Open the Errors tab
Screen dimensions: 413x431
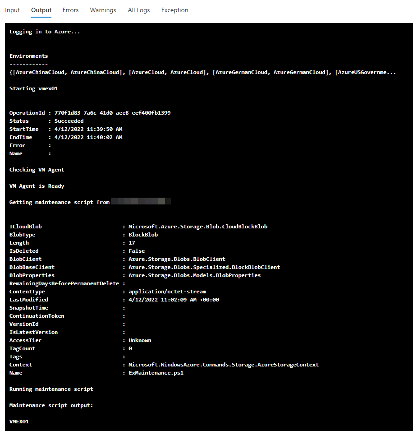click(x=71, y=10)
